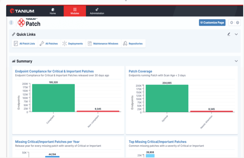Open the Repositories quick link
The height and width of the screenshot is (158, 244).
click(x=133, y=44)
